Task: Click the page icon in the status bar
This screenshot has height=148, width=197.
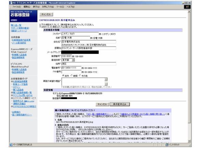Action: [11, 145]
